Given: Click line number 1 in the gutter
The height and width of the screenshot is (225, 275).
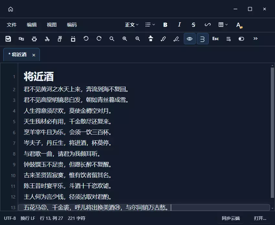Looking at the screenshot, I should (x=14, y=77).
